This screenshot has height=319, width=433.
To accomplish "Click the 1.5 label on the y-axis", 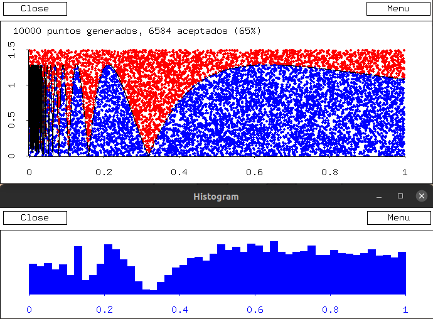I will (x=11, y=50).
